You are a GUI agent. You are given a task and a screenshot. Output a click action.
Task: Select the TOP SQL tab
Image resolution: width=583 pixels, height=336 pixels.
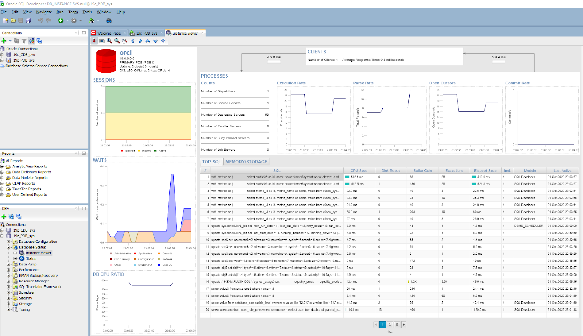tap(211, 162)
